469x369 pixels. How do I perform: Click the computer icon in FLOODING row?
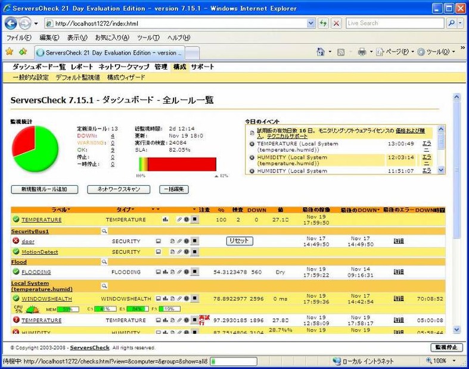click(x=159, y=272)
